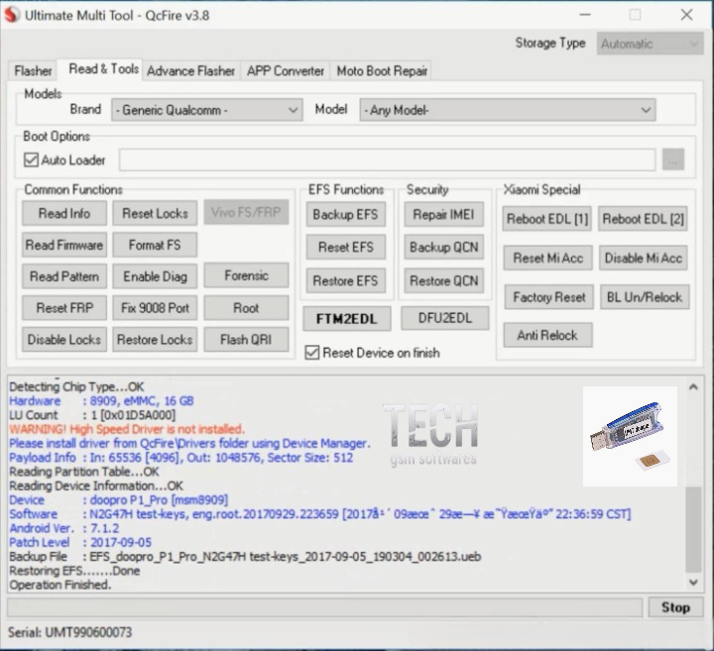The width and height of the screenshot is (714, 651).
Task: Minimize the QcFire window
Action: point(585,15)
